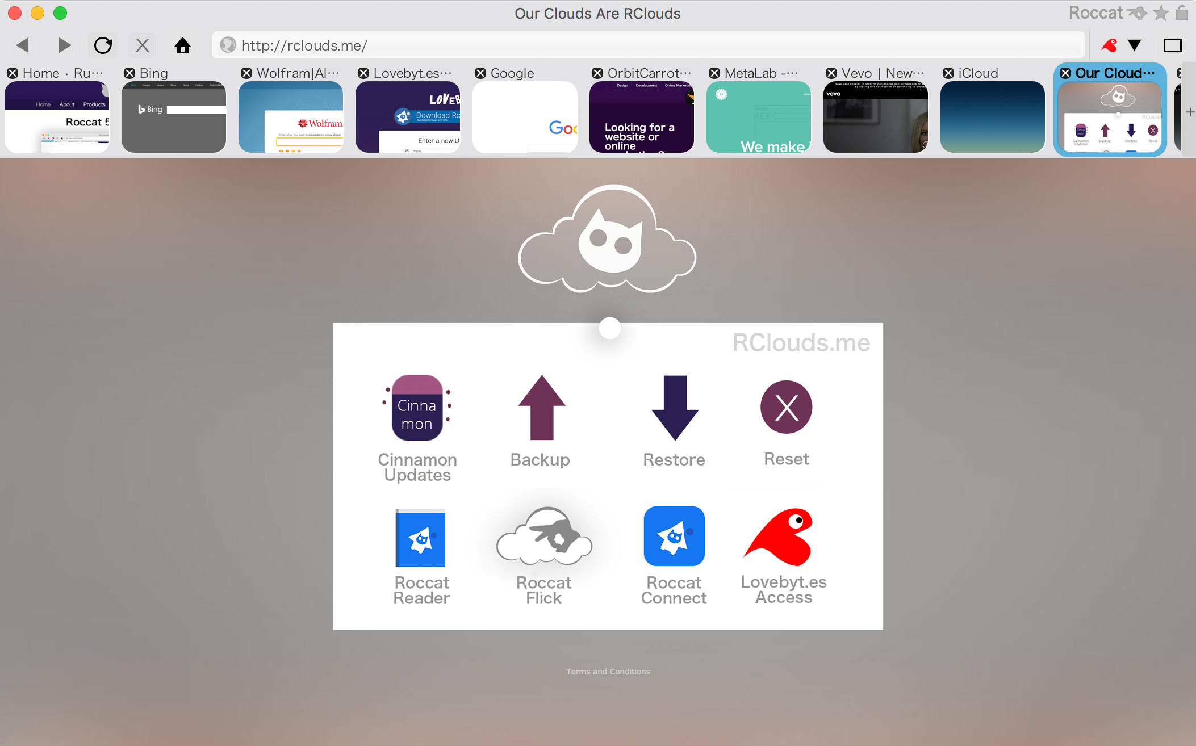Stop loading with the X toolbar button
The image size is (1196, 746).
pyautogui.click(x=143, y=45)
